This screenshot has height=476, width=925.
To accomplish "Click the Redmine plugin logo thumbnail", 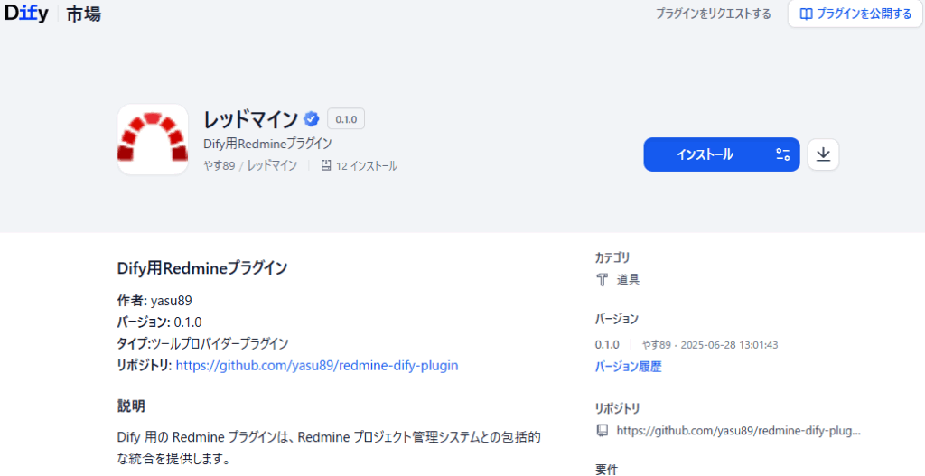I will 153,139.
